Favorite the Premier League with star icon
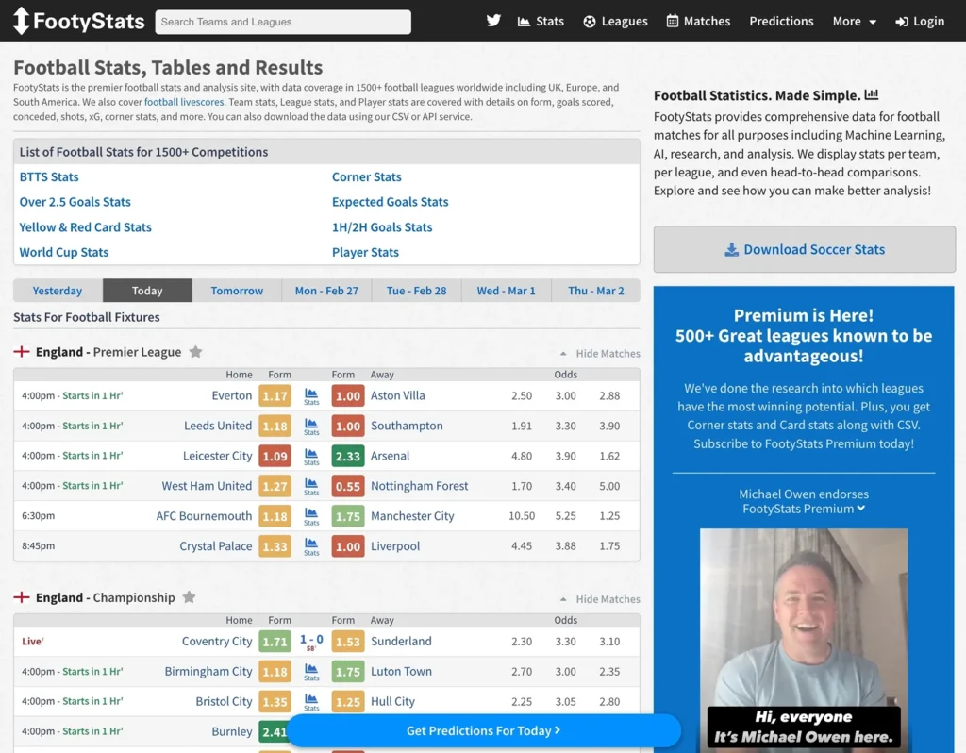This screenshot has height=753, width=966. click(x=195, y=352)
